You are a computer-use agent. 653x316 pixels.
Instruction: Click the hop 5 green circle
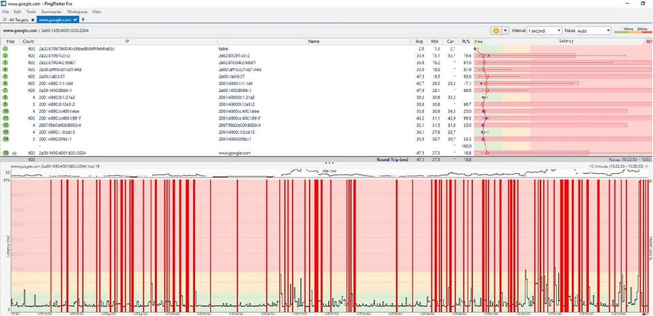(5, 76)
